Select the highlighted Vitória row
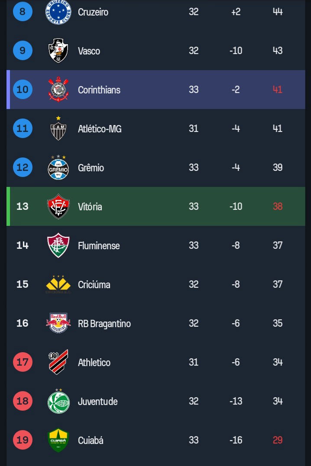Screen dimensions: 311x466 (156, 206)
